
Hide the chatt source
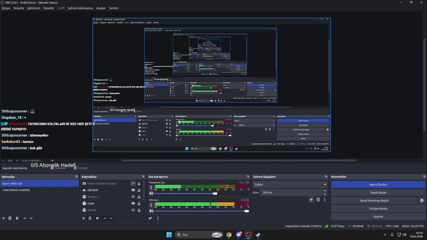pos(133,203)
